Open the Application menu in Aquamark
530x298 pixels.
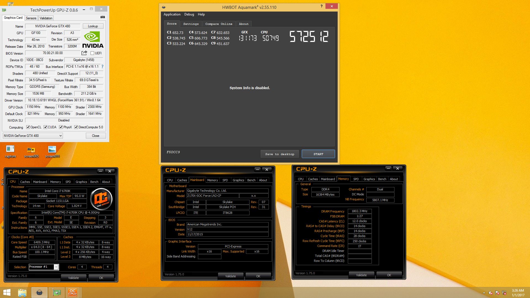(172, 14)
